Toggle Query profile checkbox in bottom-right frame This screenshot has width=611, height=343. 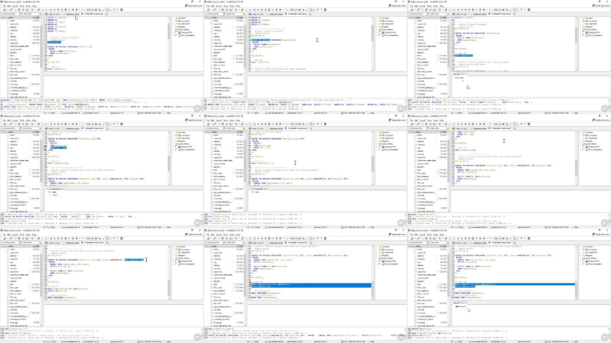click(584, 261)
